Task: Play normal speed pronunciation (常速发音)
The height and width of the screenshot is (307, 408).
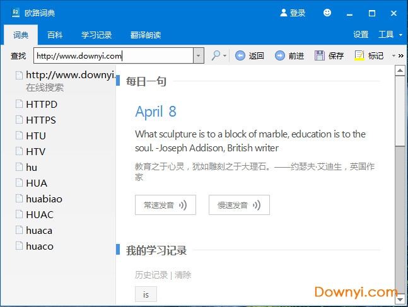Action: 165,205
